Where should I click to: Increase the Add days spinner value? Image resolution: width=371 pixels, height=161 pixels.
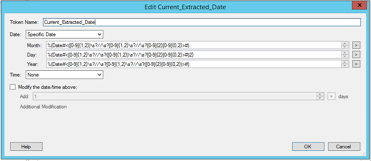pos(320,95)
